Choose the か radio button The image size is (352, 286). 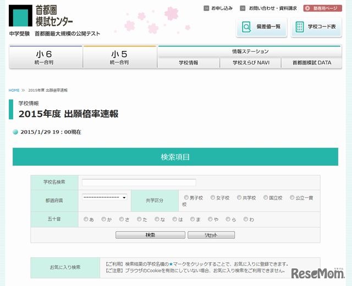tap(103, 219)
